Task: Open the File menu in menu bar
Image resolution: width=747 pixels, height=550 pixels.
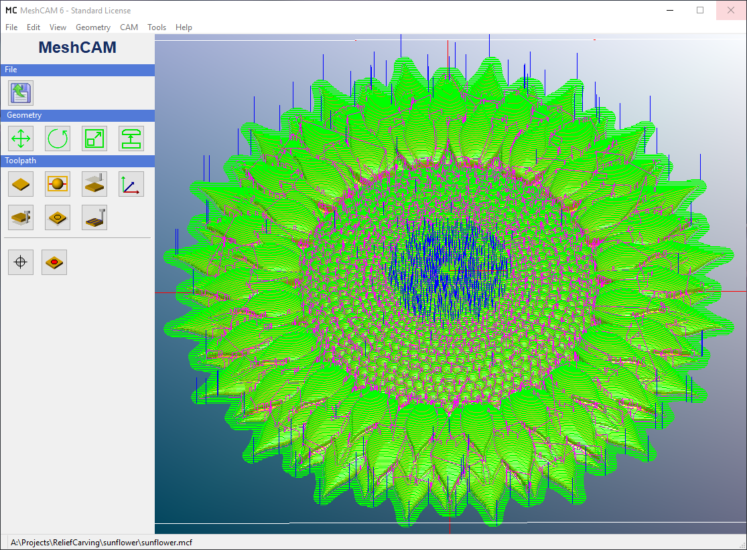Action: [x=11, y=27]
